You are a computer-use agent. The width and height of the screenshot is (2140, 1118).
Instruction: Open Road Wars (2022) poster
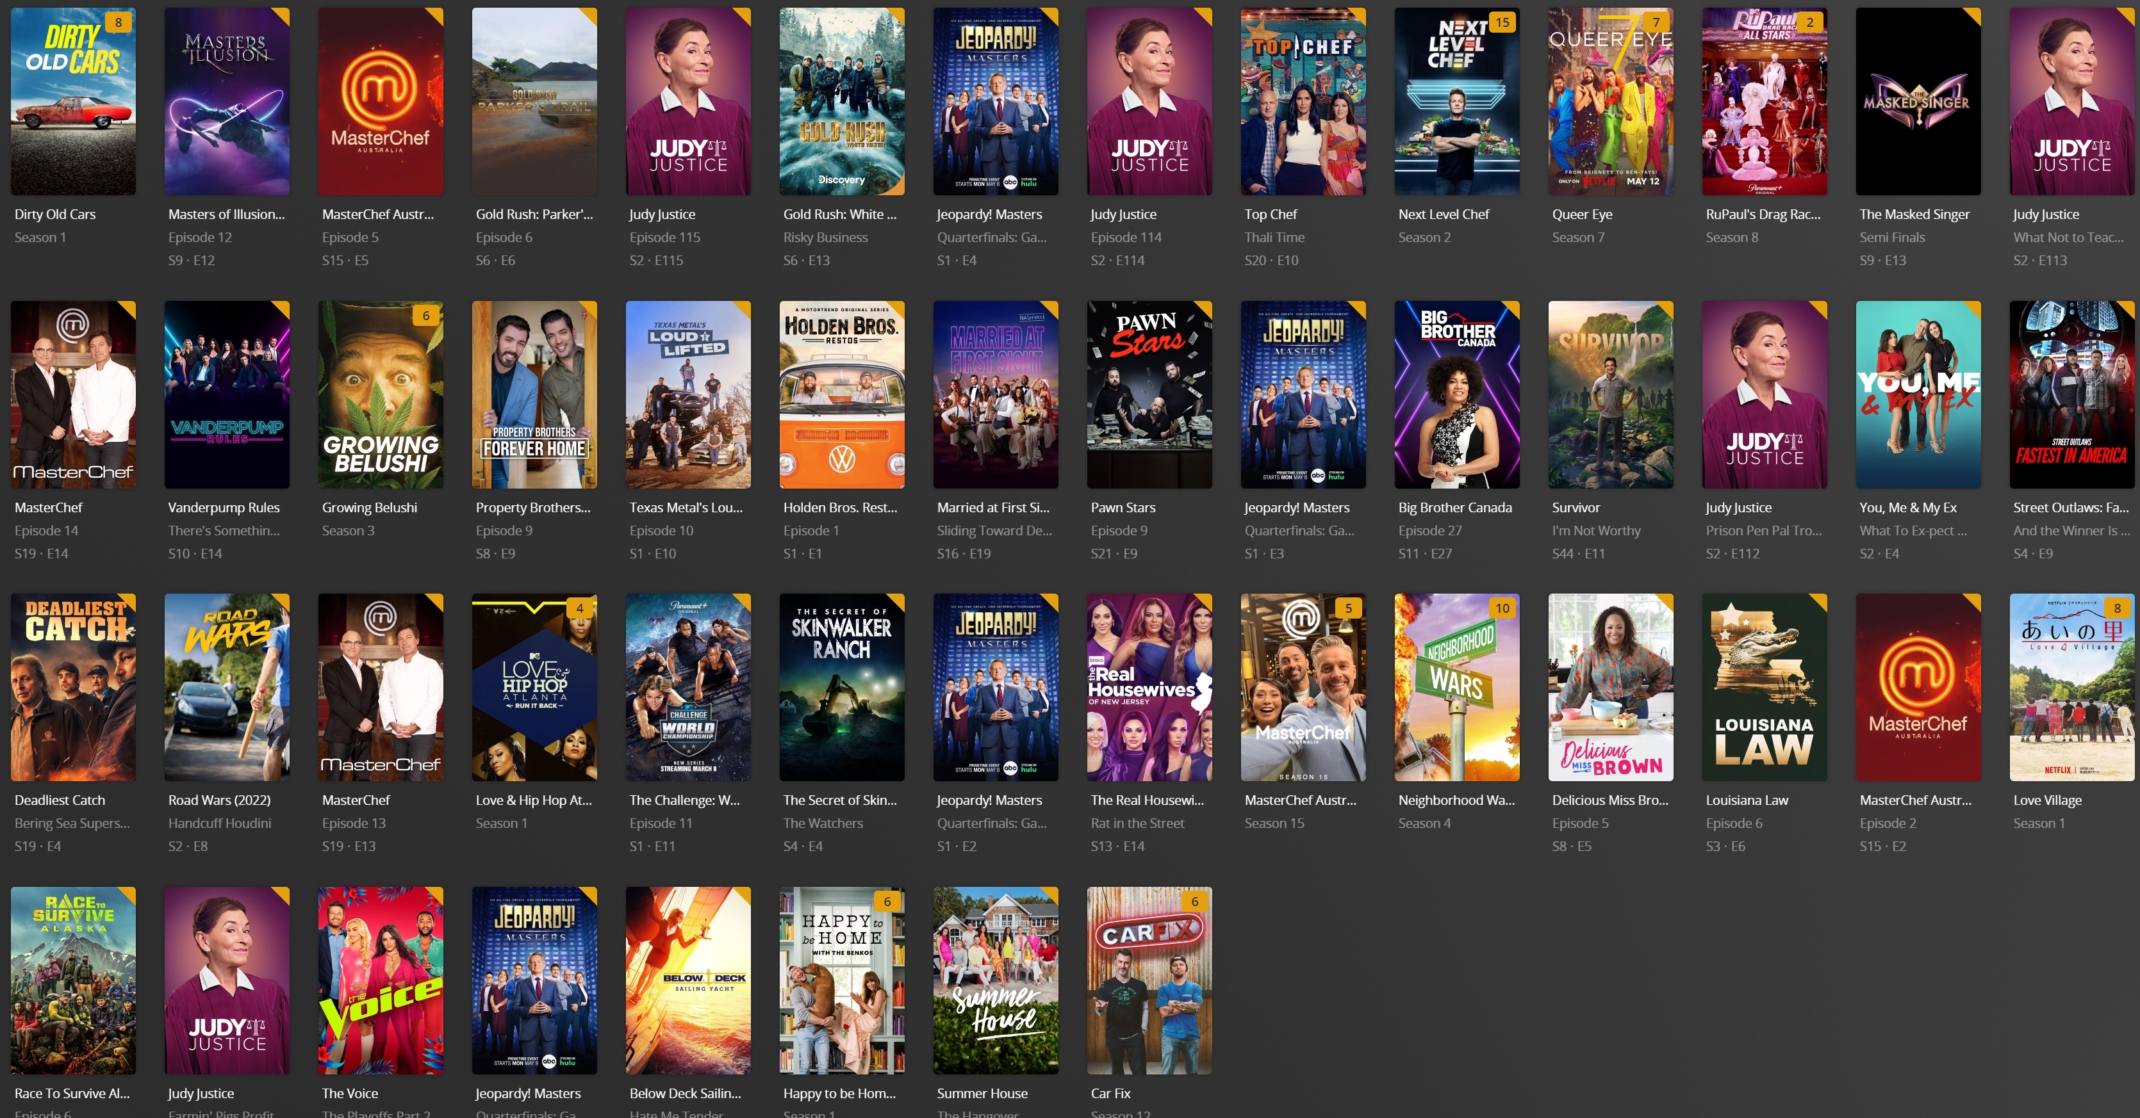coord(227,687)
